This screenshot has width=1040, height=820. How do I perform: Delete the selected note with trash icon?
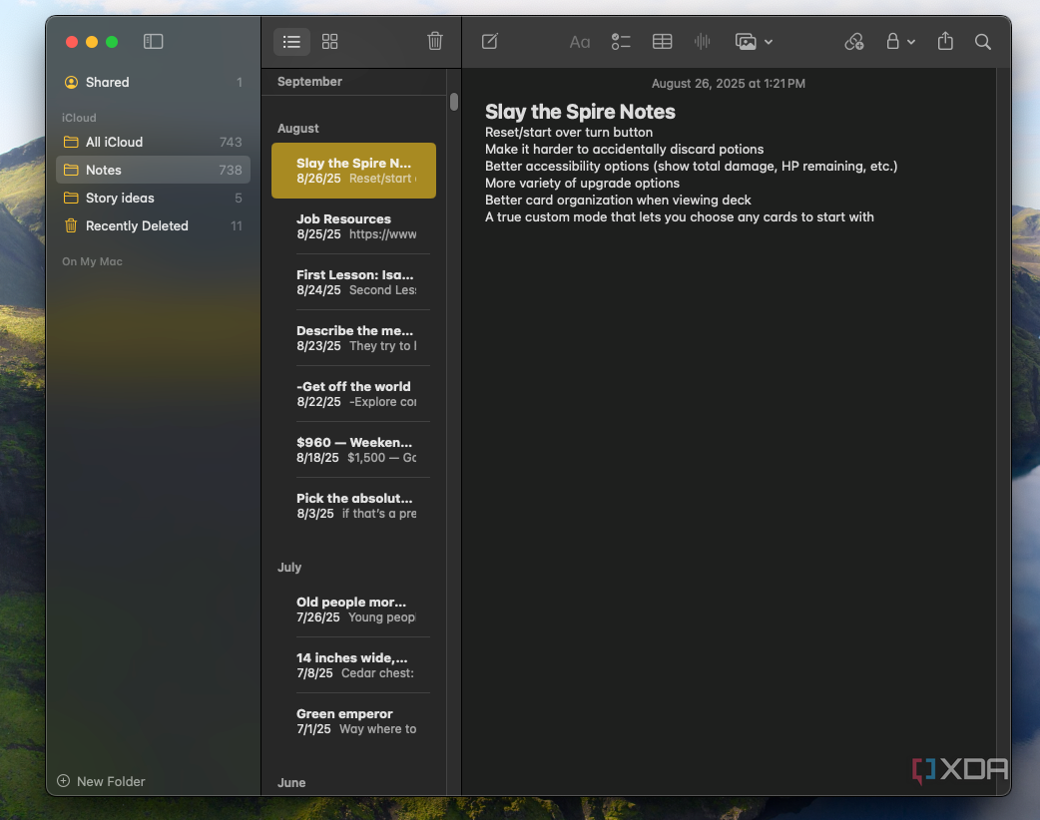pos(435,41)
